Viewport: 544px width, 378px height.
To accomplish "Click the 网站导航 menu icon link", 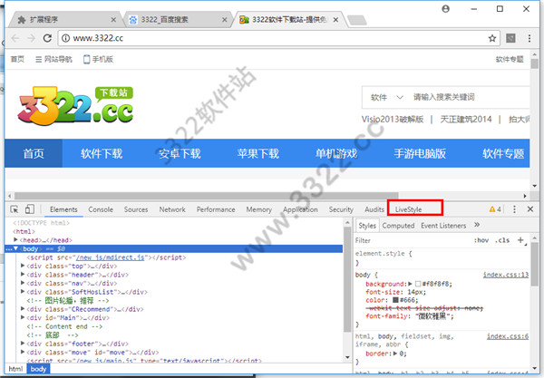I will click(x=53, y=59).
